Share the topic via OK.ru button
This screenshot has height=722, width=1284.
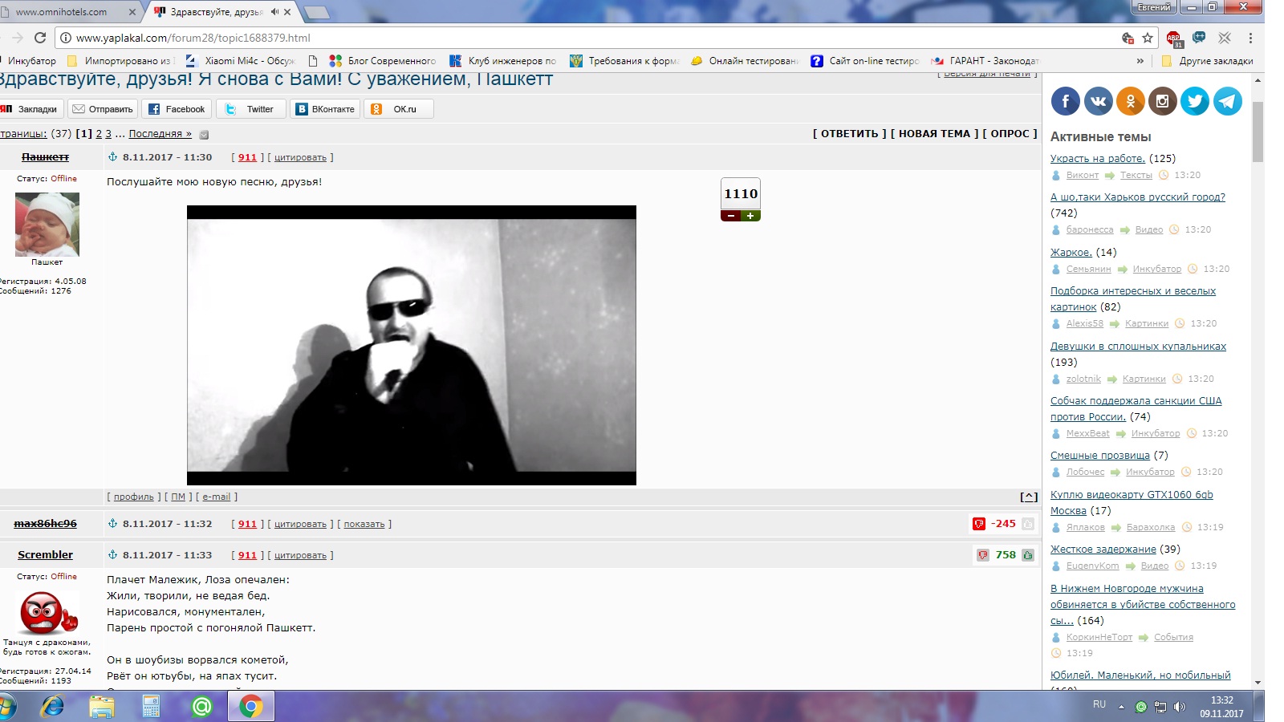[x=399, y=109]
